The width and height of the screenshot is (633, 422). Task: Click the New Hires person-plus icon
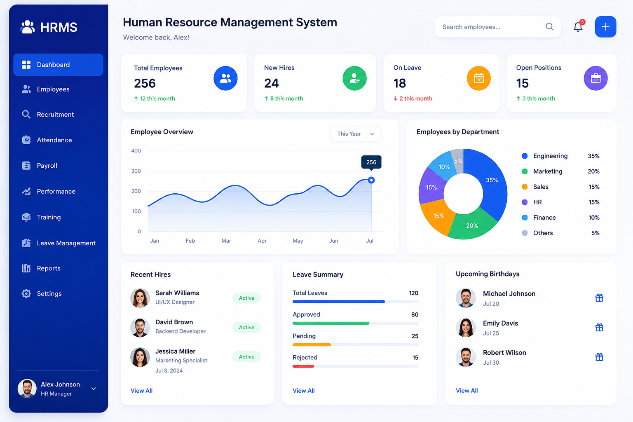(x=354, y=78)
